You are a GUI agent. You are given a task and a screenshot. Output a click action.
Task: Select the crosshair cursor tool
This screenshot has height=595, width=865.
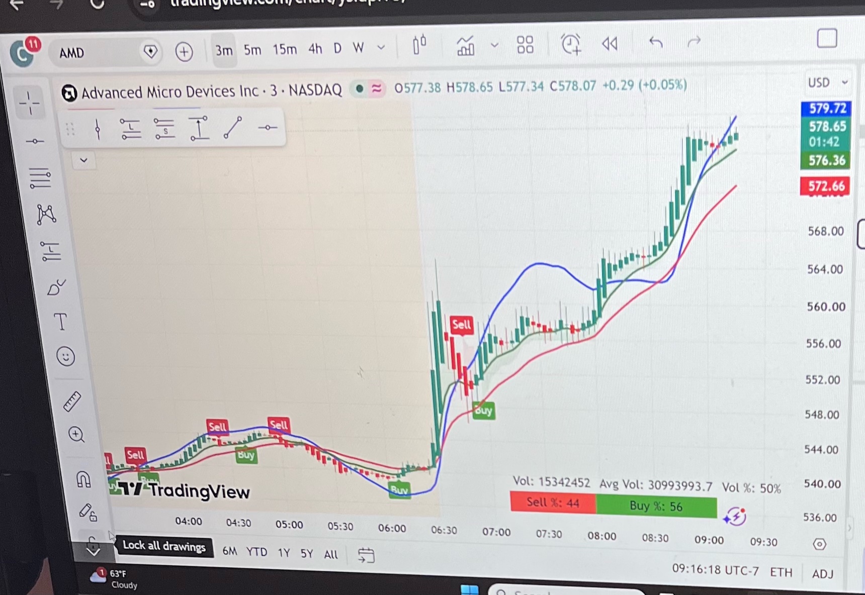point(29,103)
